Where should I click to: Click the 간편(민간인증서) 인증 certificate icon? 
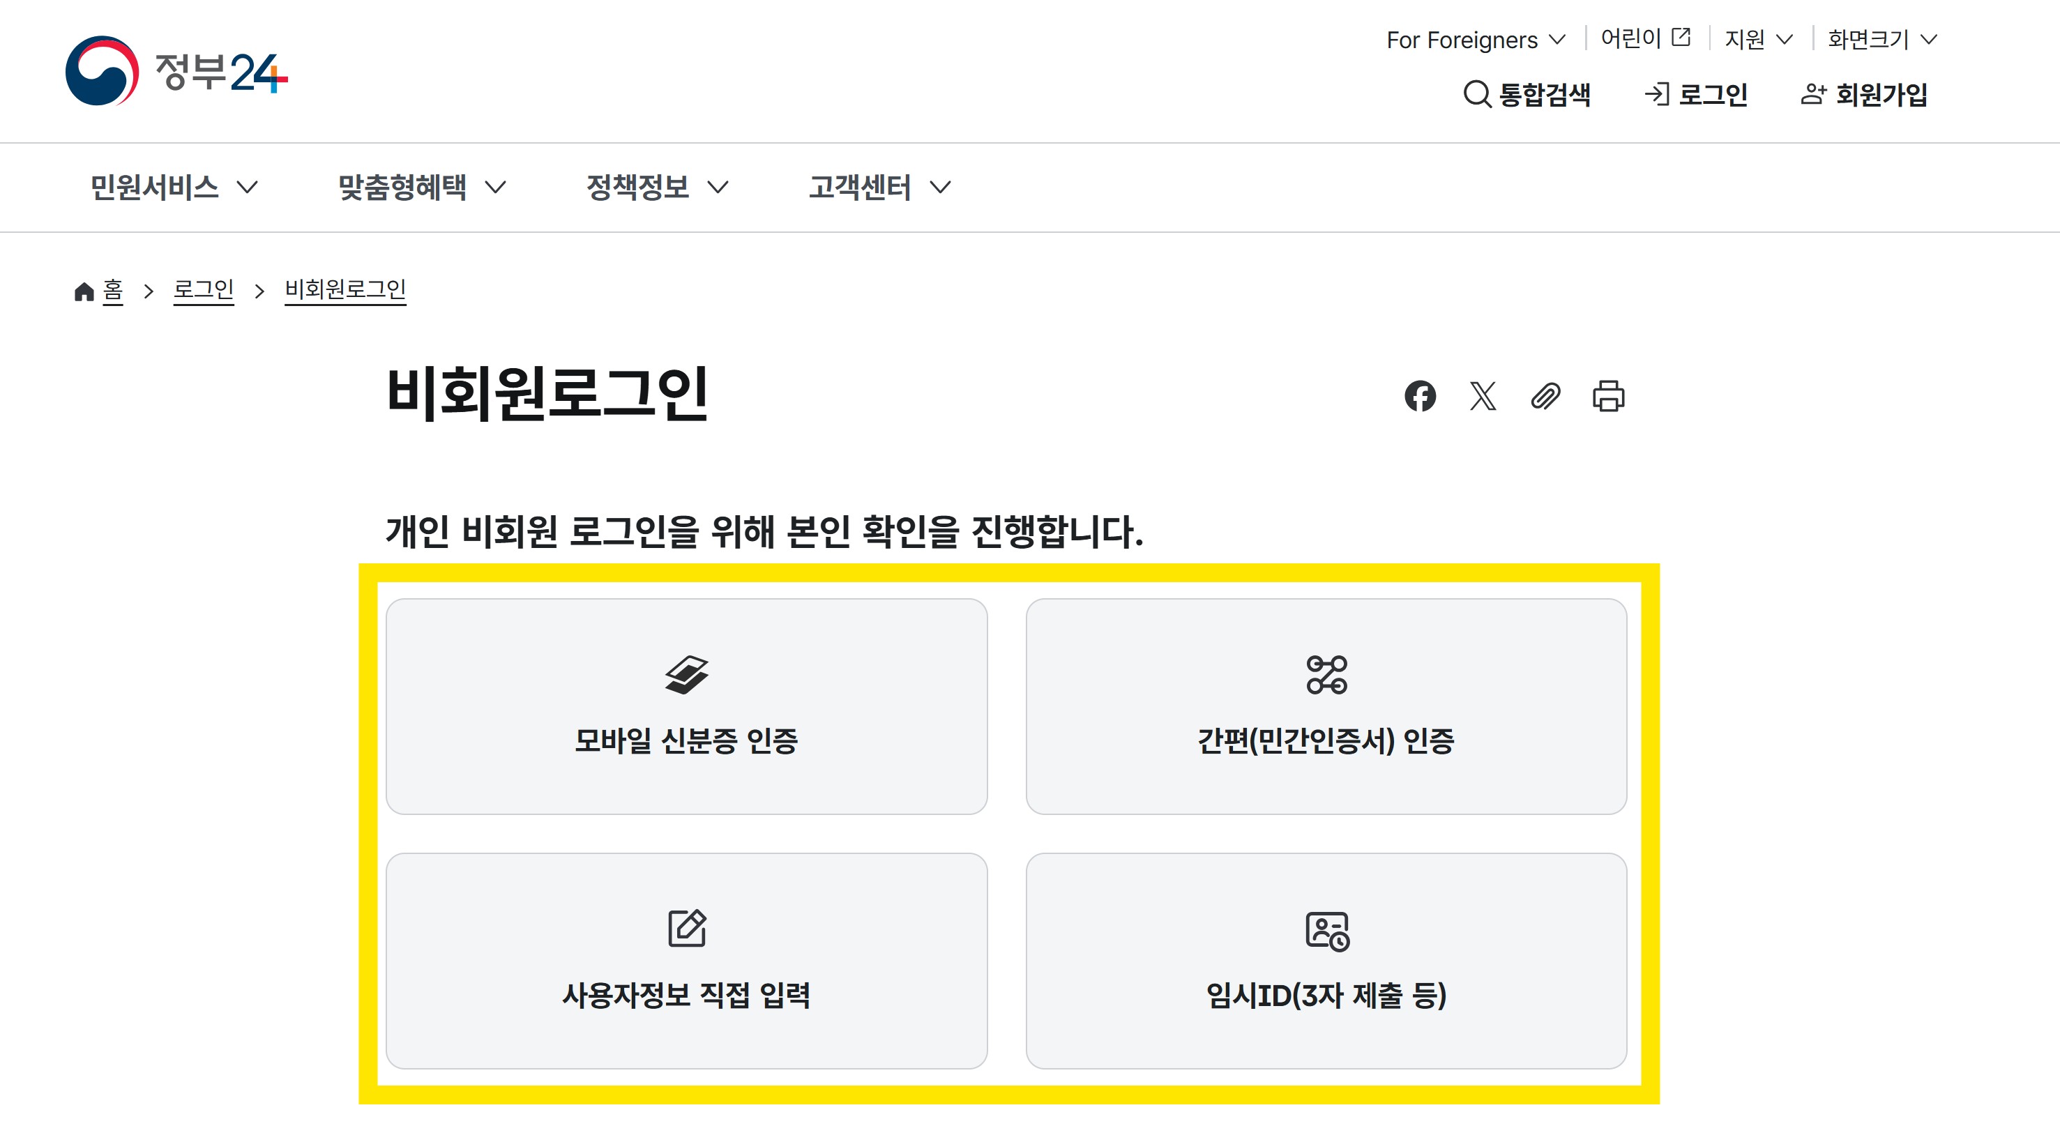pos(1326,674)
